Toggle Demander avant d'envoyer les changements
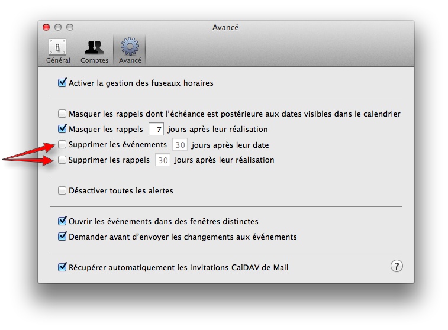 pyautogui.click(x=62, y=237)
